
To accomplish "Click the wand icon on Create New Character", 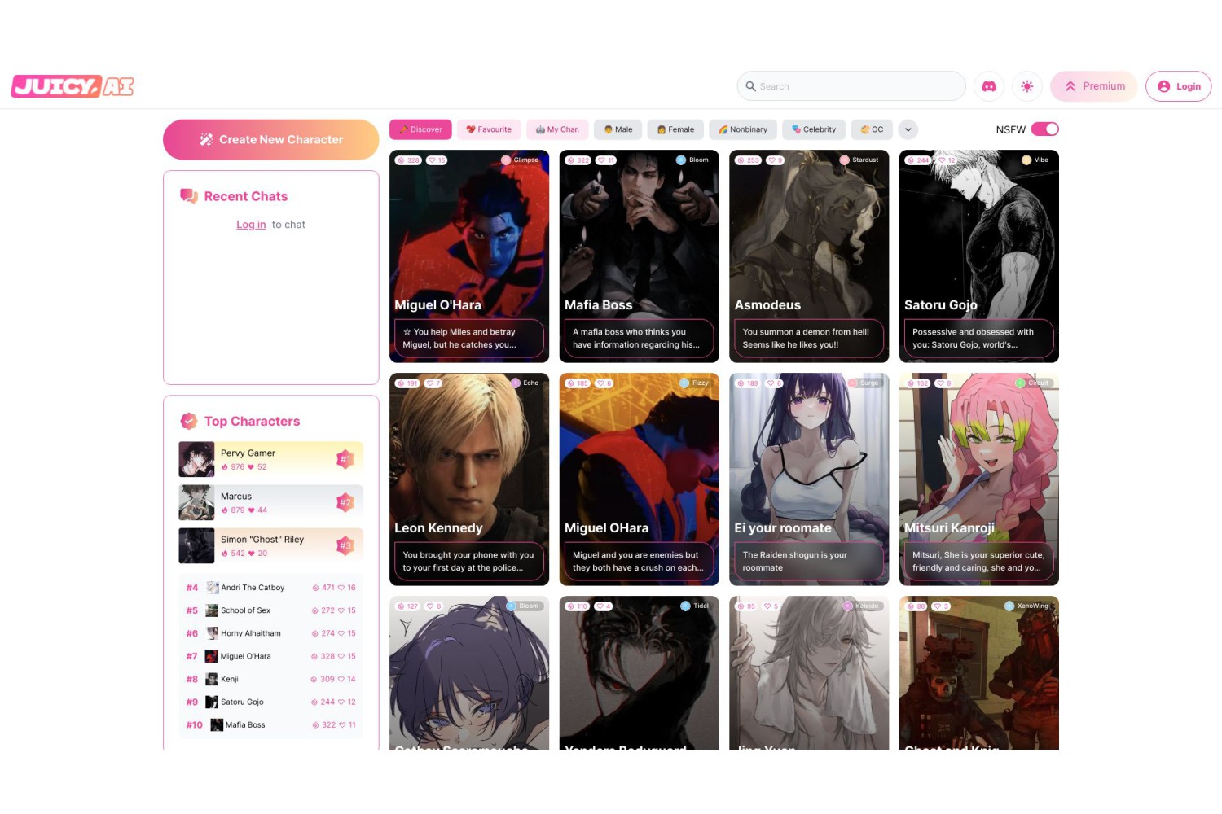I will click(x=206, y=140).
